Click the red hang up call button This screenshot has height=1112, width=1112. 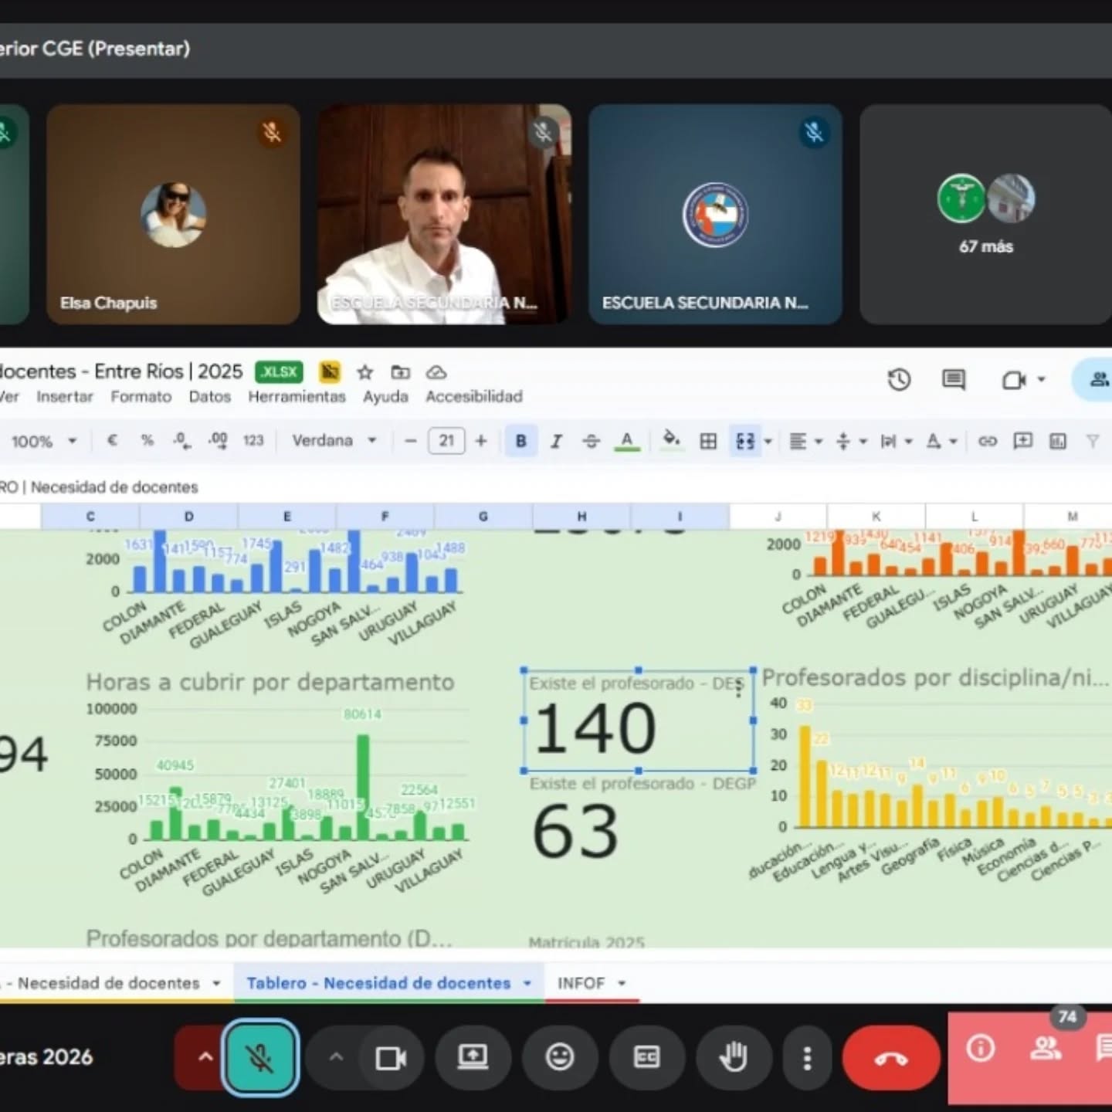(x=890, y=1057)
